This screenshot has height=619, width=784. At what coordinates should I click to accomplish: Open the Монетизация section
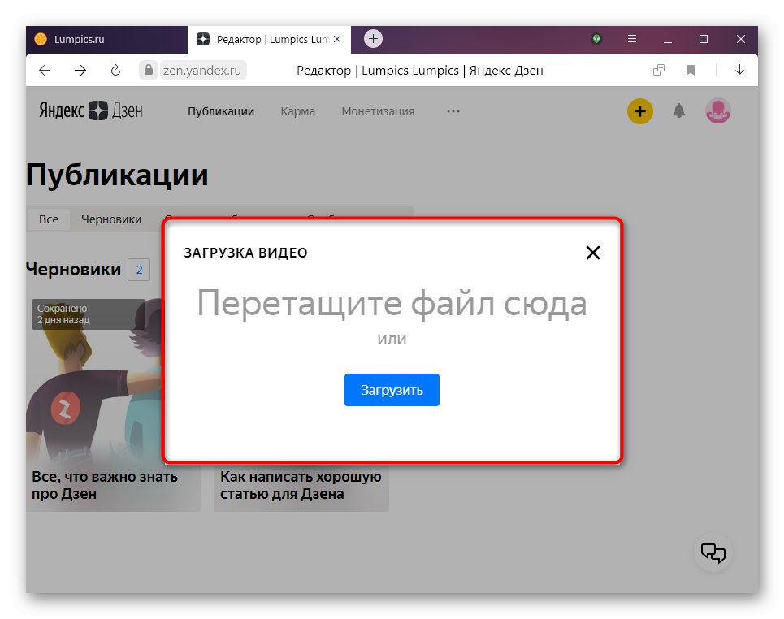[377, 111]
